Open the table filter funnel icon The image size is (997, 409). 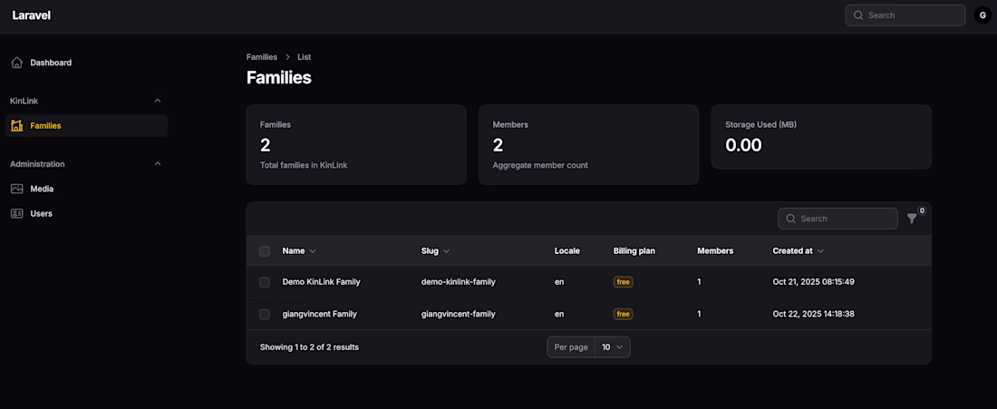912,219
